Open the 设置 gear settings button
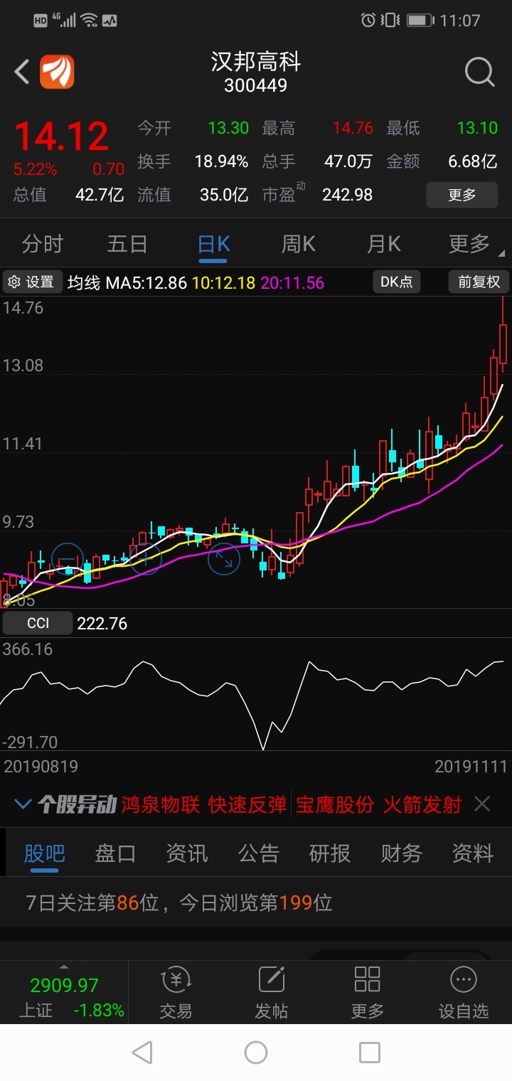This screenshot has height=1081, width=512. coord(32,282)
